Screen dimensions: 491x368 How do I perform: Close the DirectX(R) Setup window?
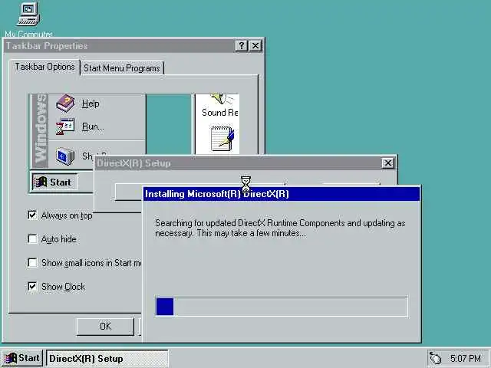coord(387,163)
